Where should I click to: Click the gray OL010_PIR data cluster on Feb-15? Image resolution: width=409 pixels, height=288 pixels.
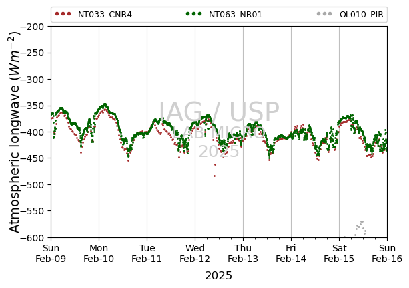360,229
